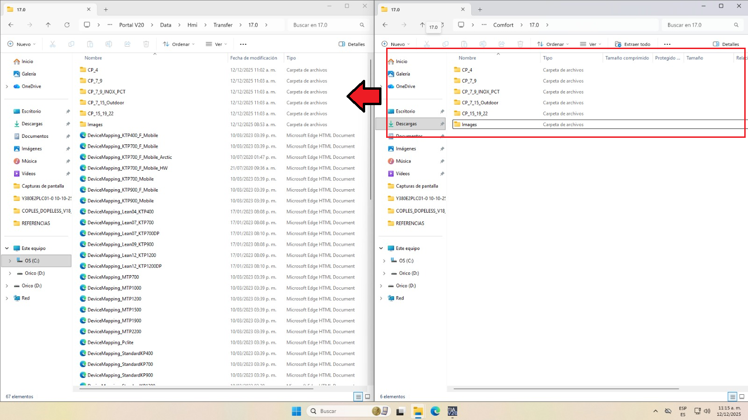This screenshot has height=420, width=748.
Task: Add a new tab in the Comfort window
Action: click(480, 9)
